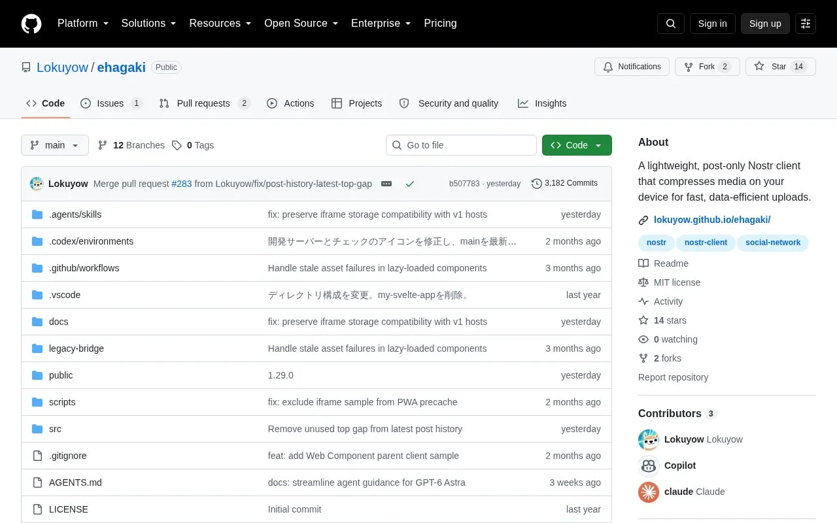
Task: Open pull request #283 link
Action: click(x=182, y=184)
